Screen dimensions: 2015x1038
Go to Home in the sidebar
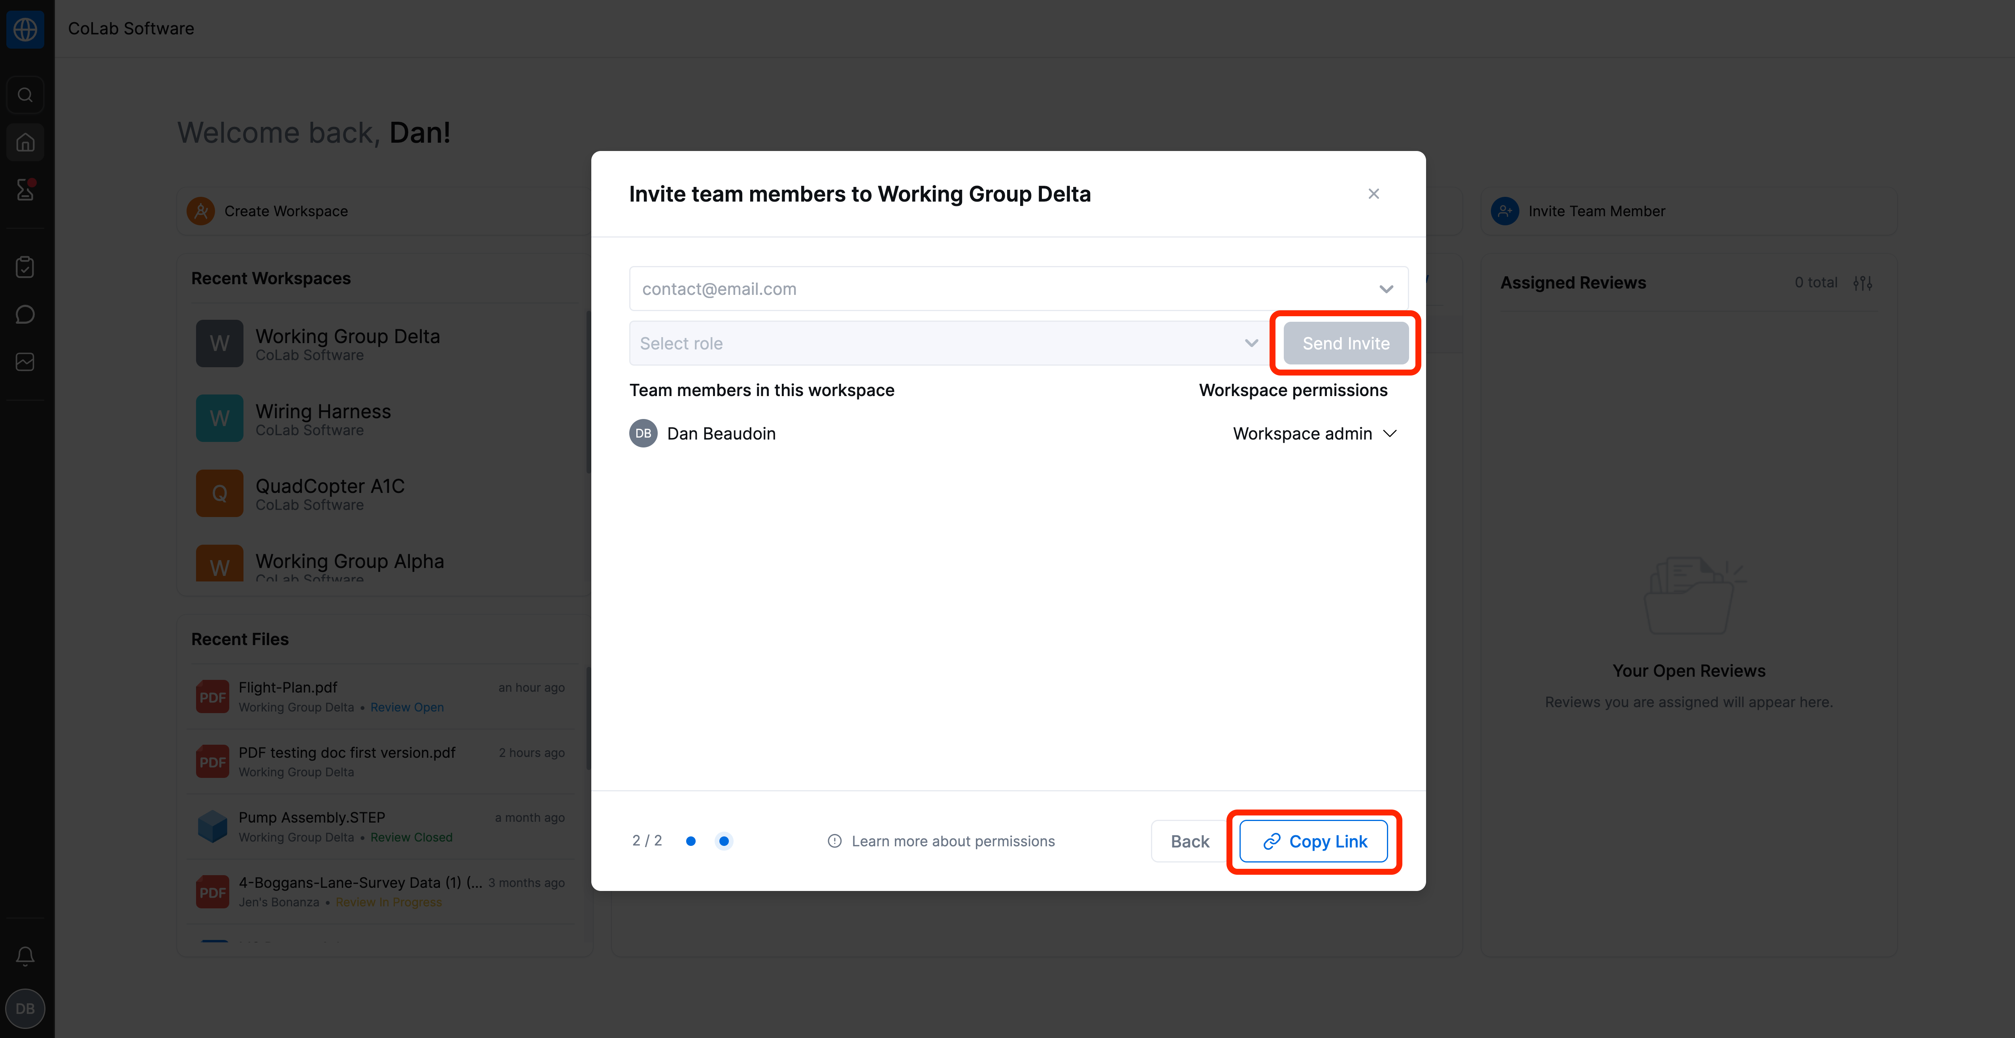25,142
